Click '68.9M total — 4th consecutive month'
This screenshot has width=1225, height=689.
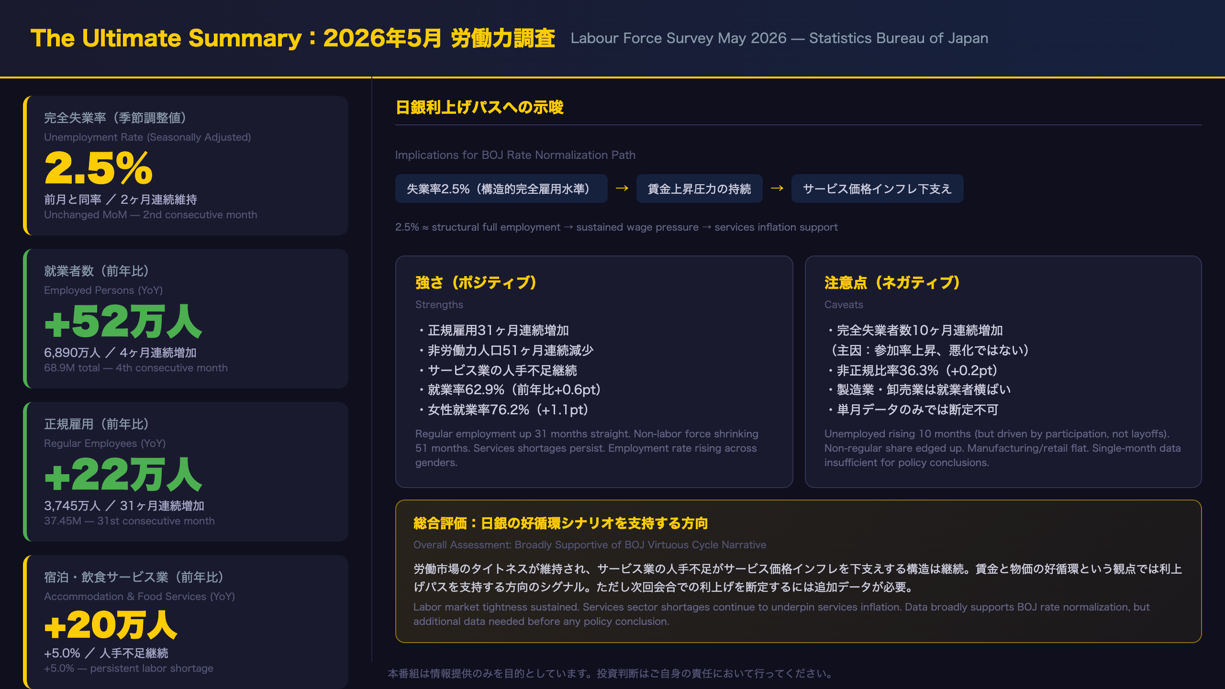[x=136, y=368]
